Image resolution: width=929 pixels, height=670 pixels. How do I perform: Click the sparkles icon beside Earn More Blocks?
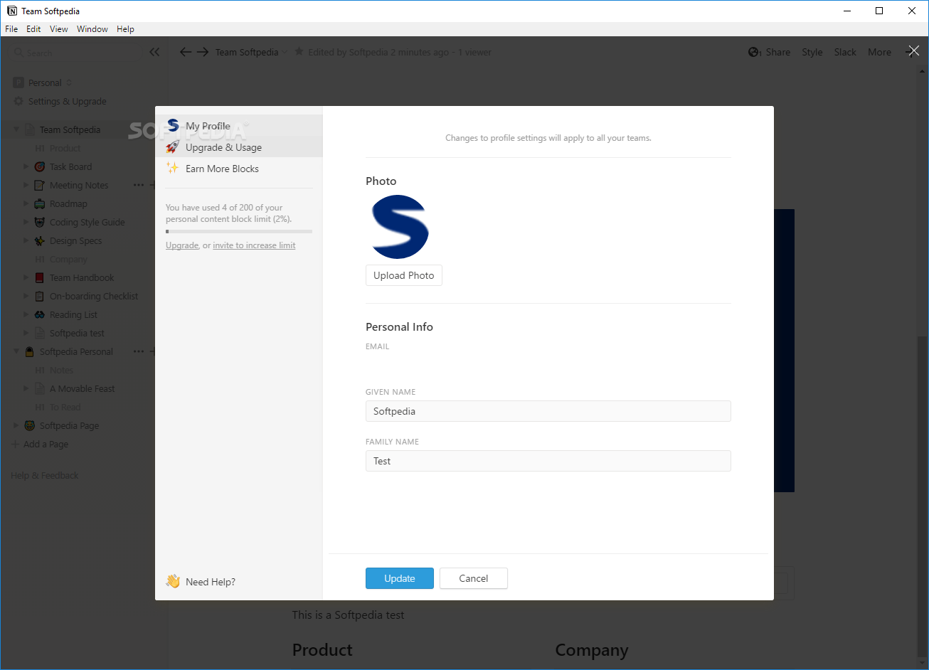[x=172, y=169]
